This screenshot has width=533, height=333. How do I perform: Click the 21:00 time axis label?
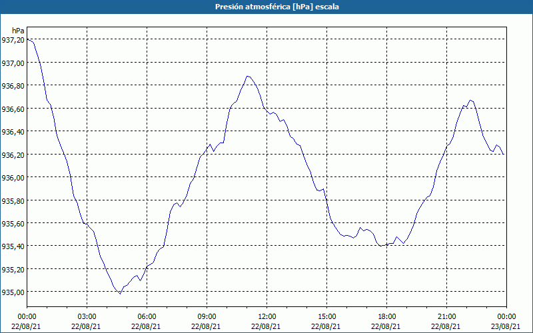point(446,317)
